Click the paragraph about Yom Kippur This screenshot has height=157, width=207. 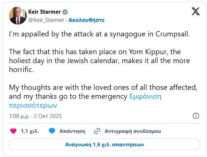[99, 60]
